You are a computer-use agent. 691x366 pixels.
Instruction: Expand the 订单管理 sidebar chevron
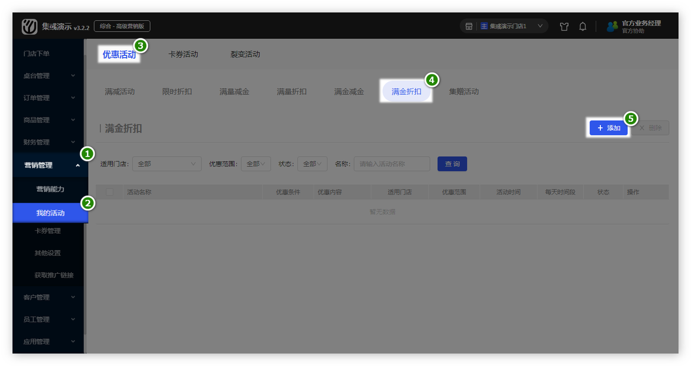[73, 98]
